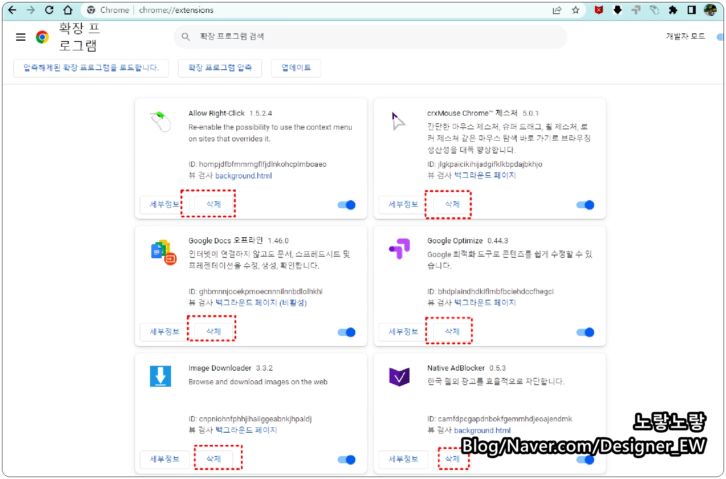Toggle the browser side panel icon

[x=692, y=10]
